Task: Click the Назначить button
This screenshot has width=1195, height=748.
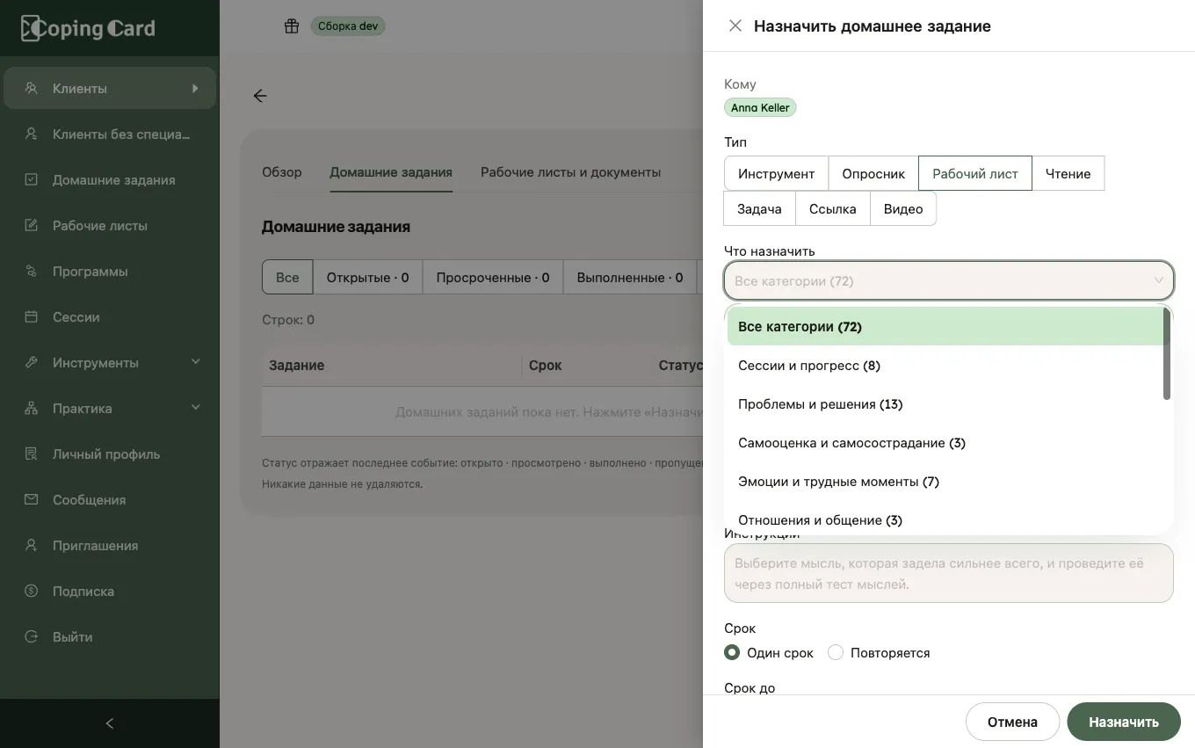Action: [1124, 722]
